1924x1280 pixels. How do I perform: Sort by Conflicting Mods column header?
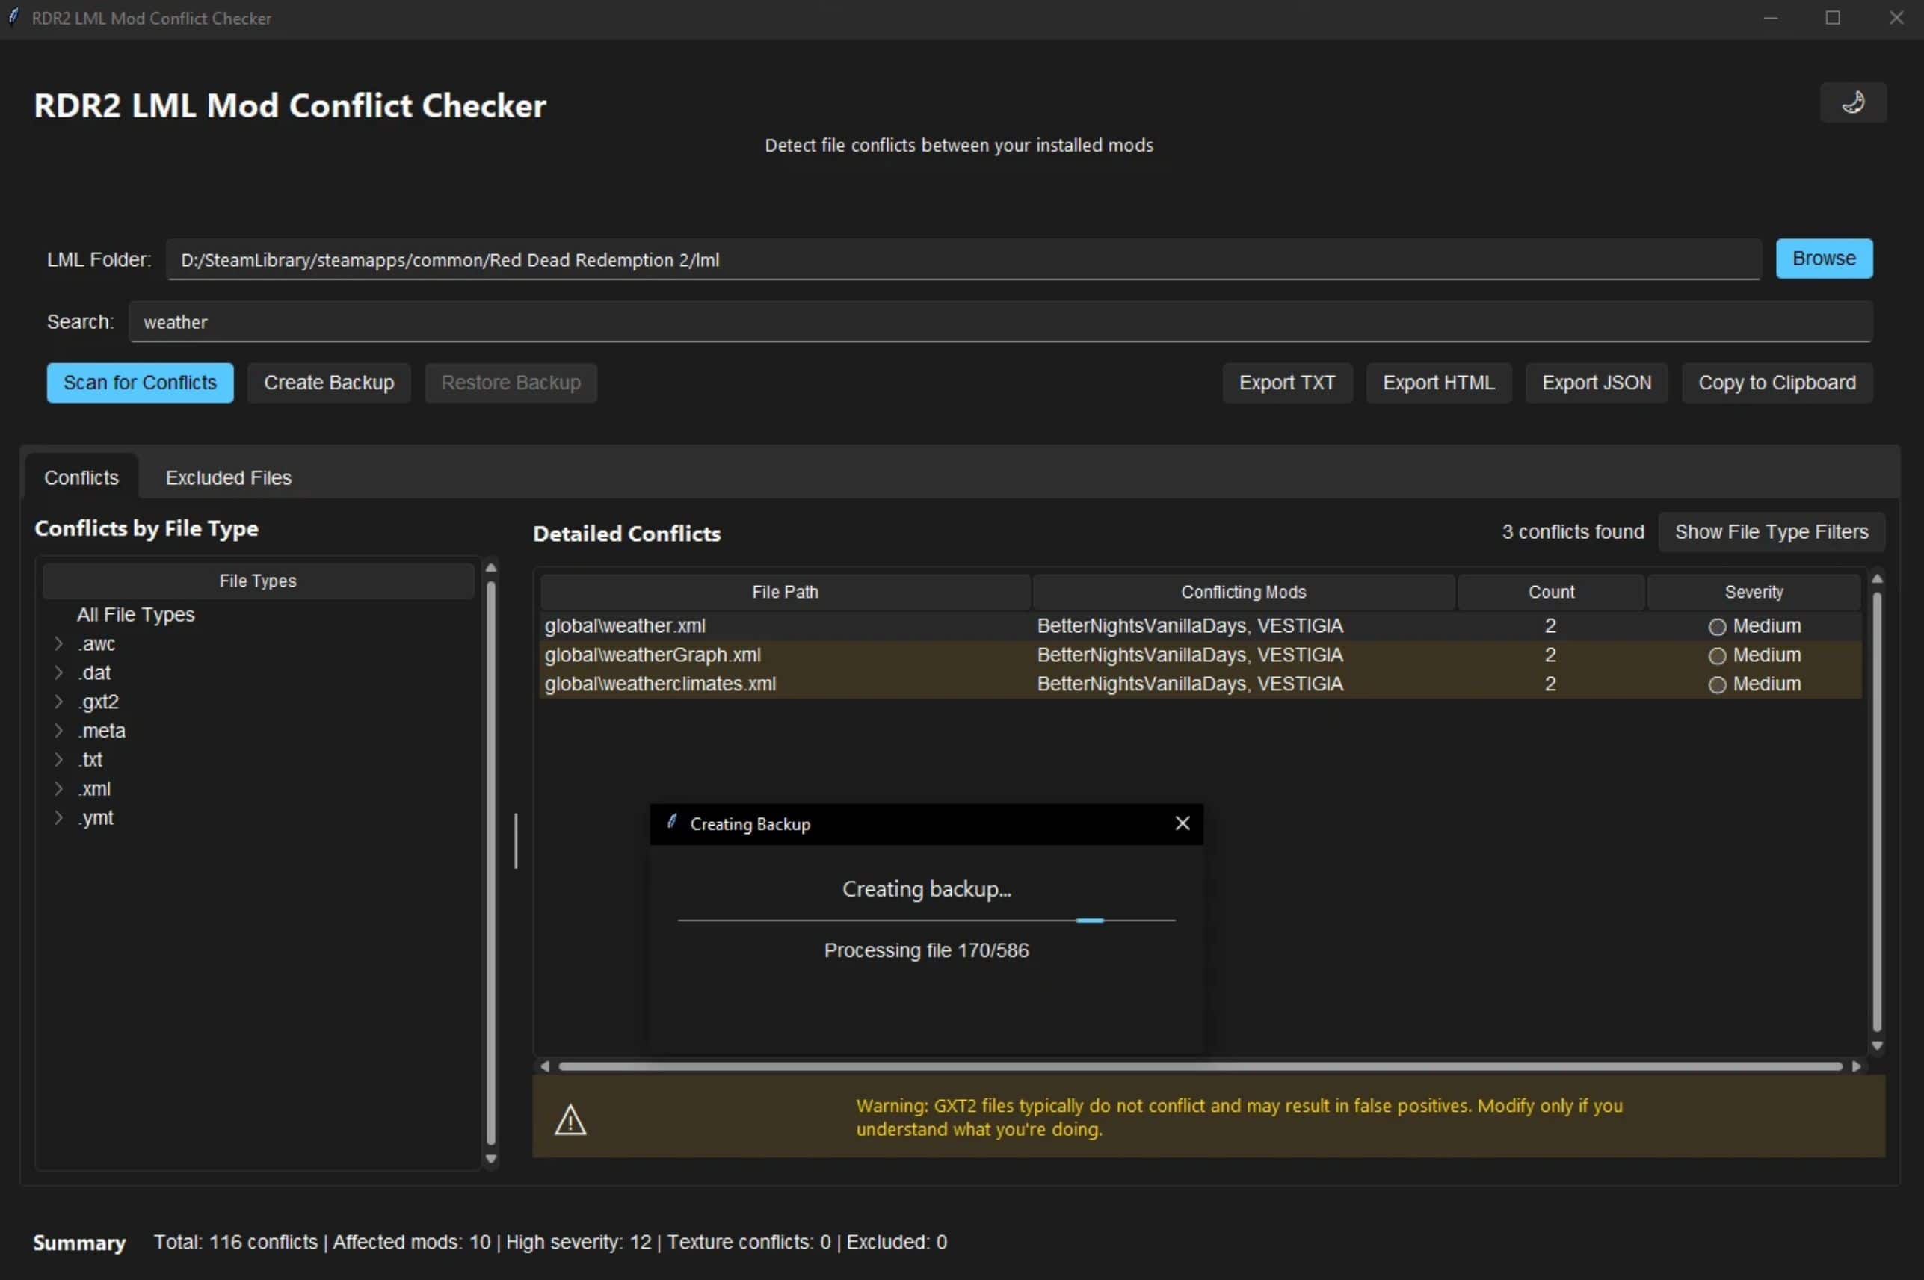[1243, 592]
